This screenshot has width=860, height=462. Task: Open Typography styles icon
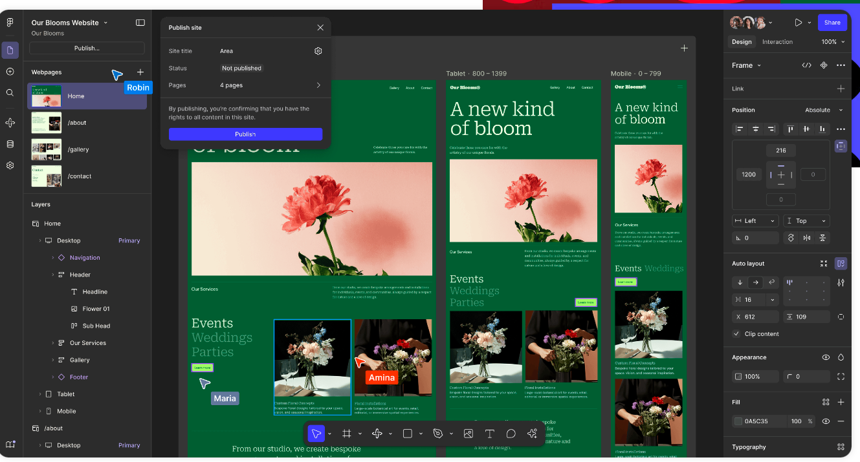tap(841, 447)
